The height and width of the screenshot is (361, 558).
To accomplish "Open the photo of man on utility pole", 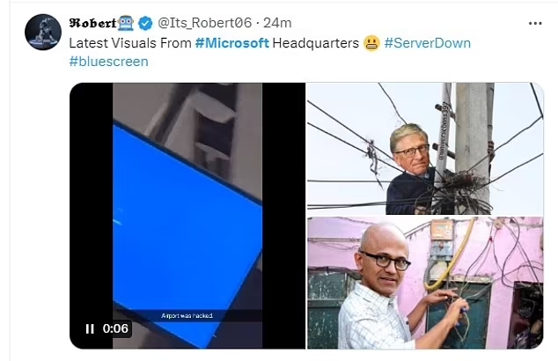I will click(425, 149).
